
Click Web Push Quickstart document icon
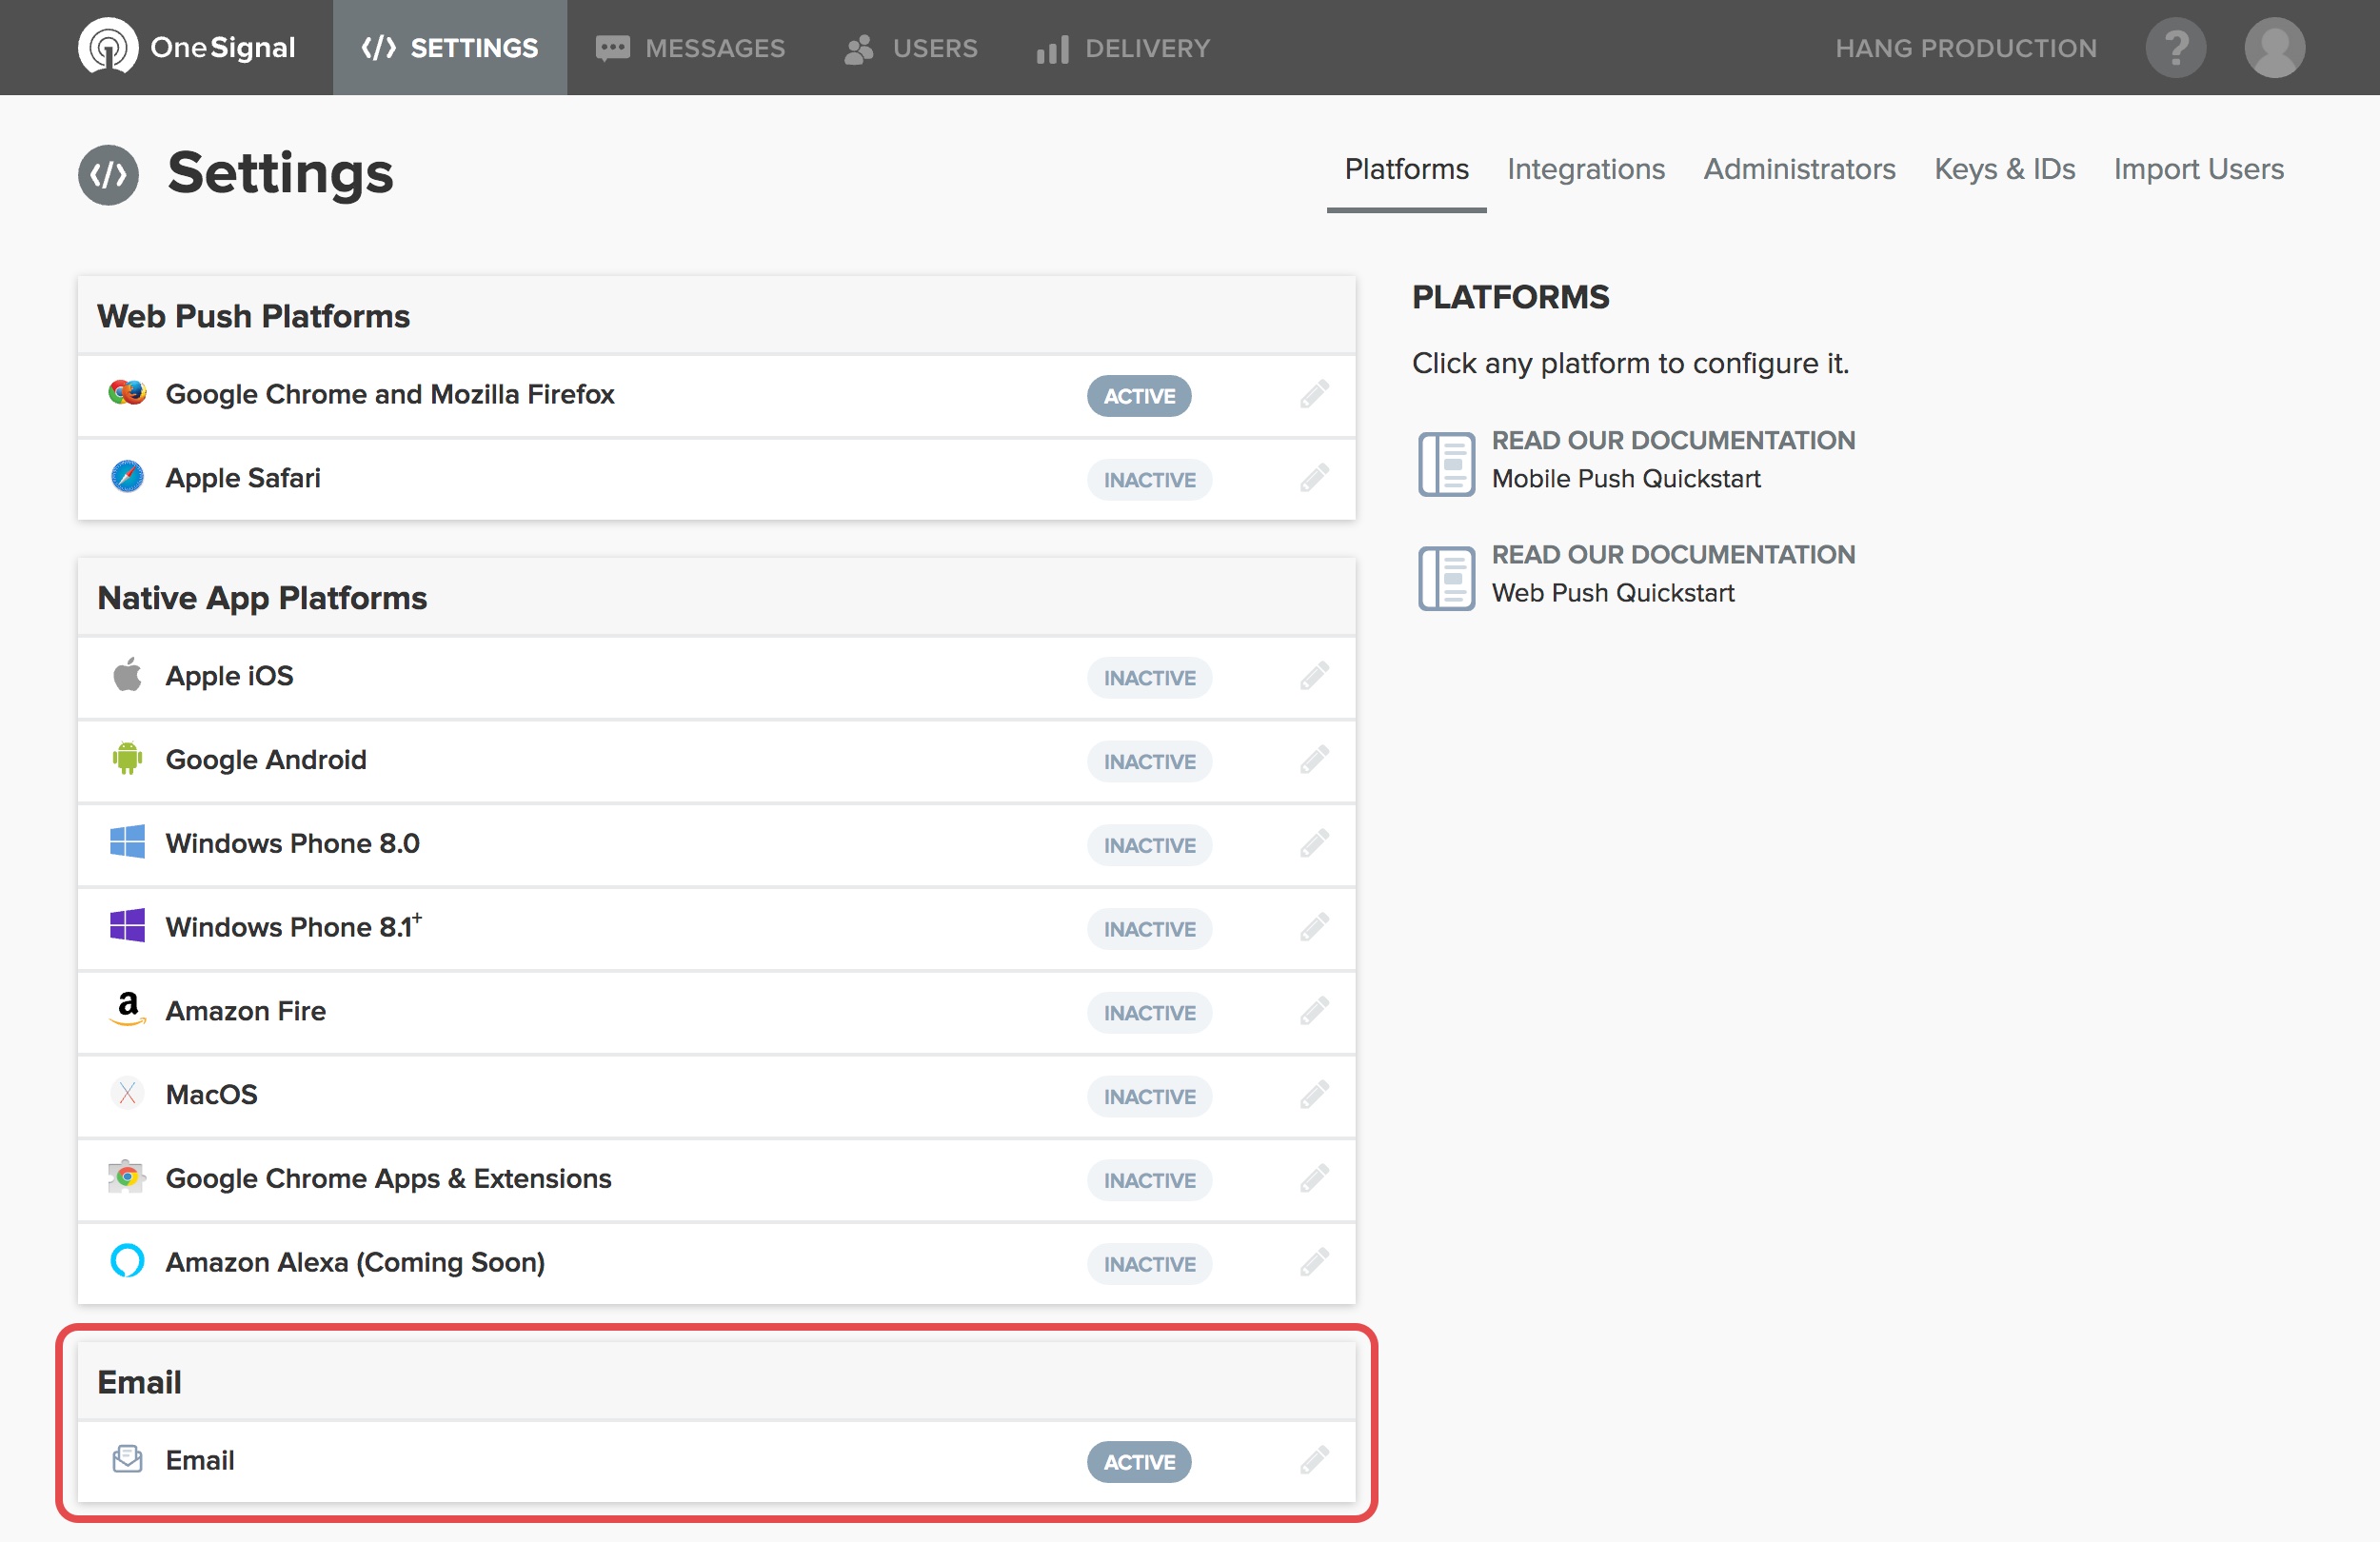(1446, 578)
